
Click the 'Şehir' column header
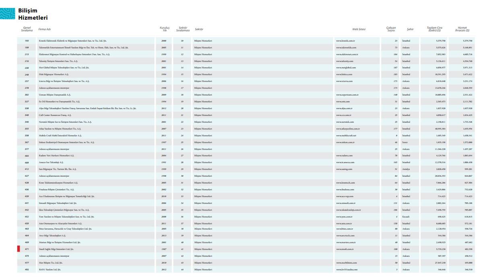[410, 29]
